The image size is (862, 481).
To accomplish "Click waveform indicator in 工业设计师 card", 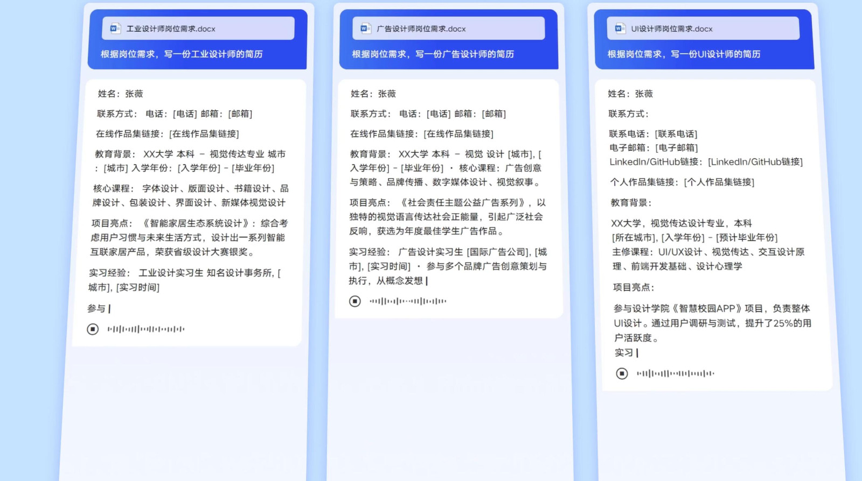I will point(146,329).
